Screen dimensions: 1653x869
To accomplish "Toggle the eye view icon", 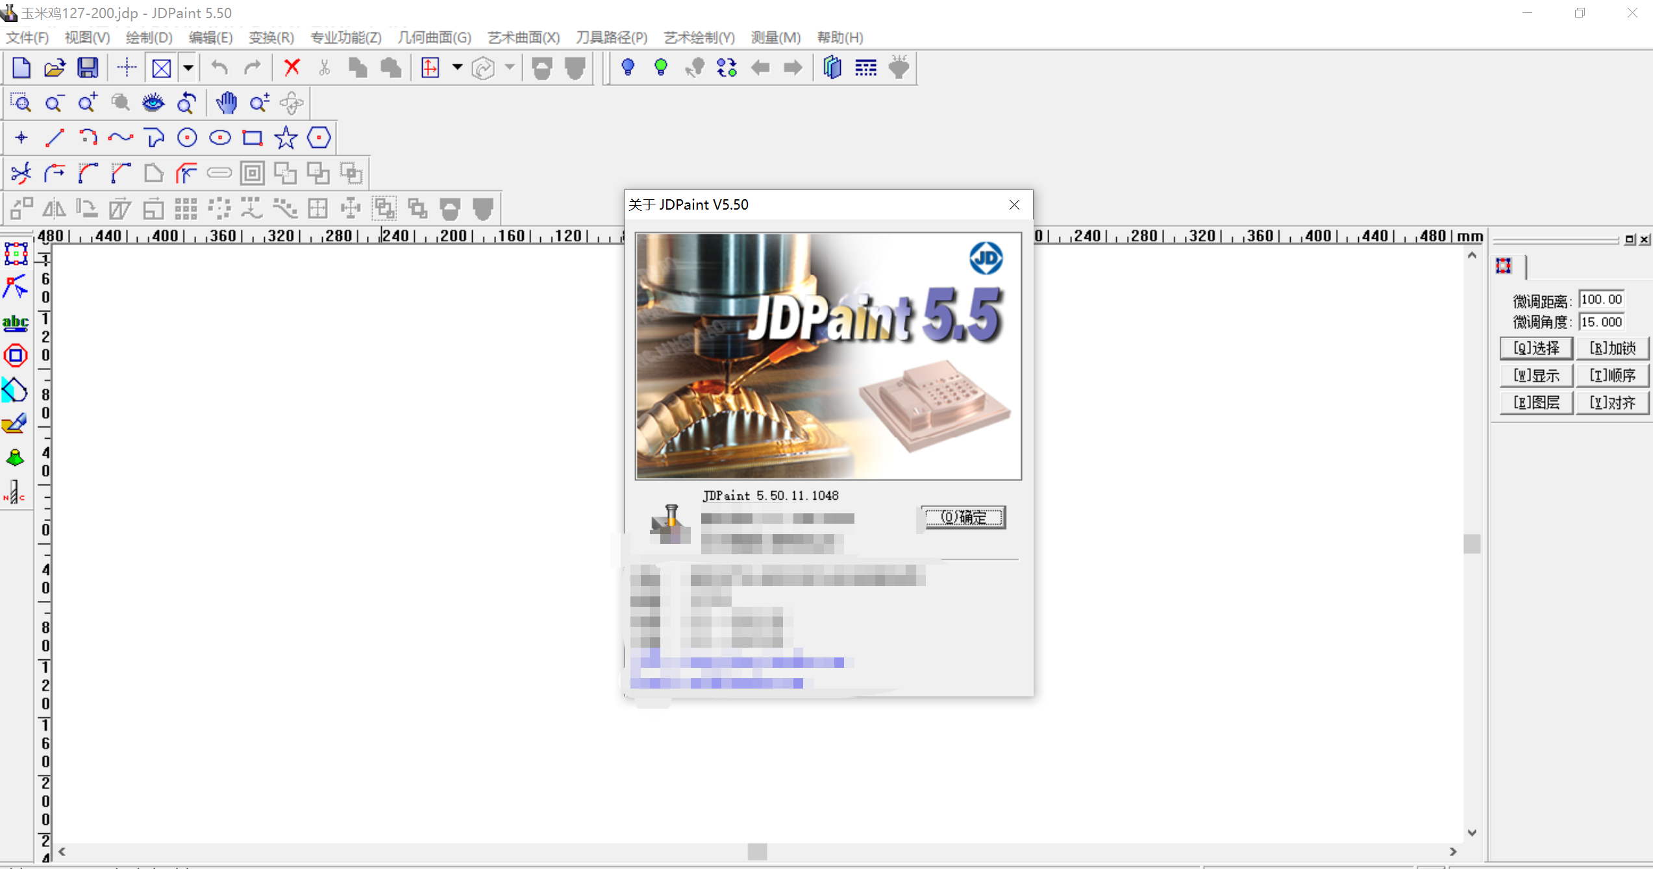I will tap(153, 103).
